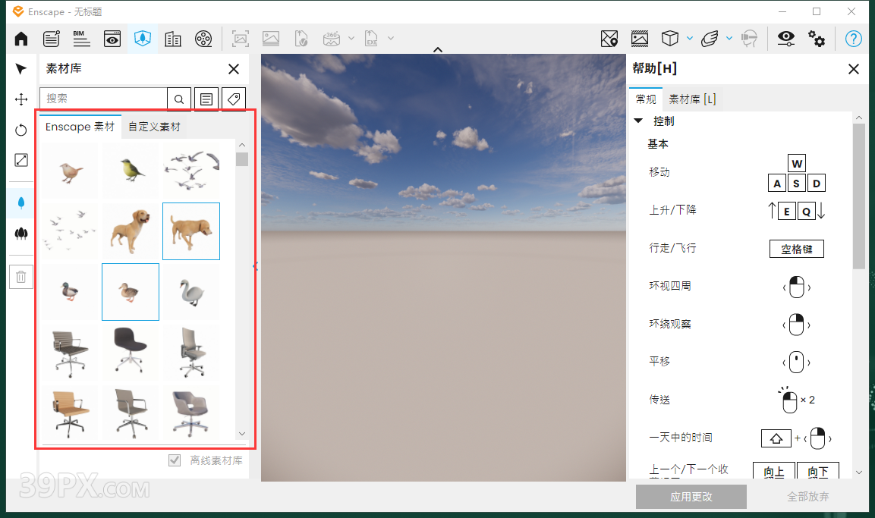Click the 全部放弃 button

[x=808, y=497]
